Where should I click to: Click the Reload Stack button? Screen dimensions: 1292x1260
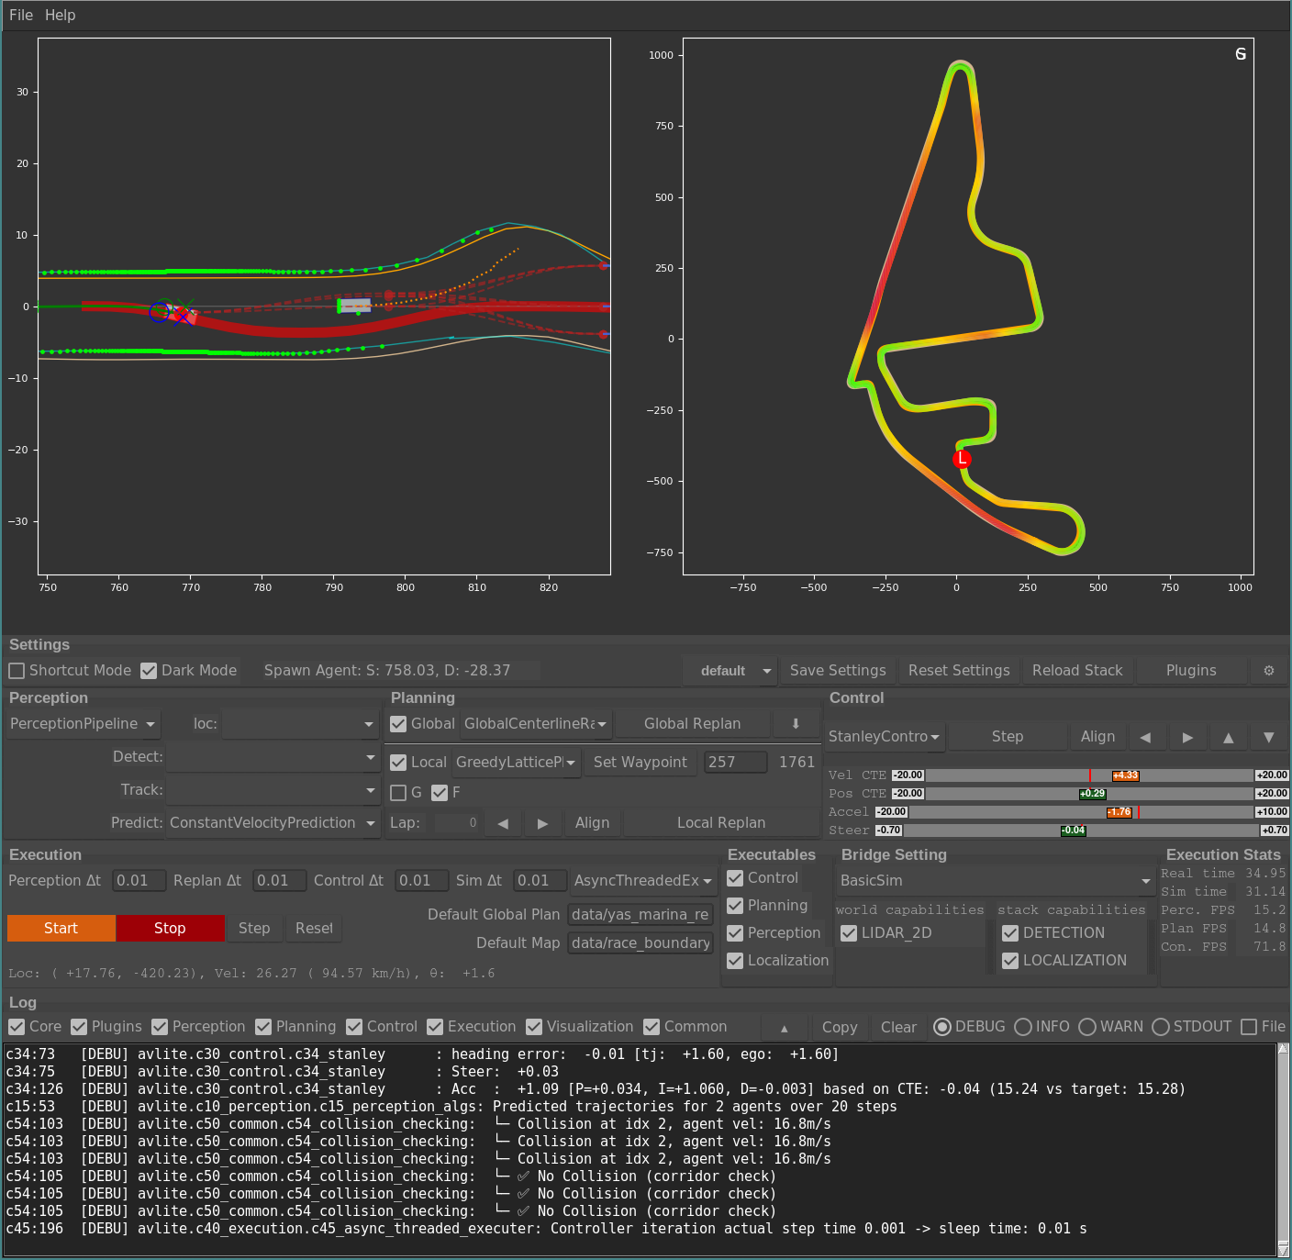(1077, 671)
